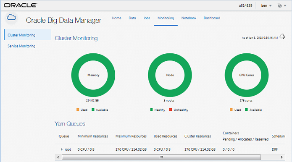Click the a514339 account text
Image resolution: width=292 pixels, height=162 pixels.
coord(246,6)
